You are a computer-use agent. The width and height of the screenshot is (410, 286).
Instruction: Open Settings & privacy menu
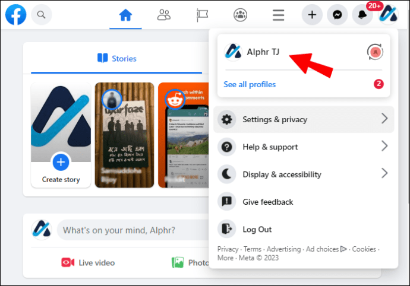[304, 119]
